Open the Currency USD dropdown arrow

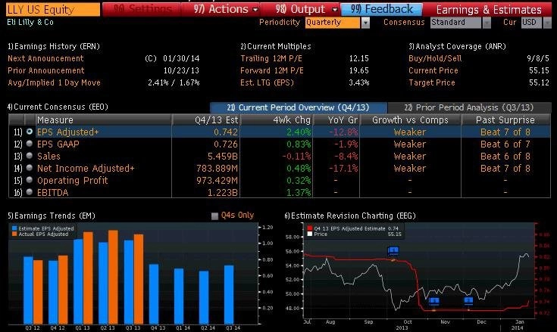click(547, 23)
